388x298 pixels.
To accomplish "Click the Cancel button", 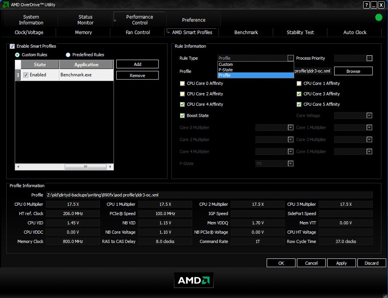I will pyautogui.click(x=311, y=263).
